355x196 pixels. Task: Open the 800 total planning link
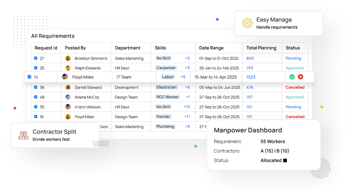[x=250, y=58]
